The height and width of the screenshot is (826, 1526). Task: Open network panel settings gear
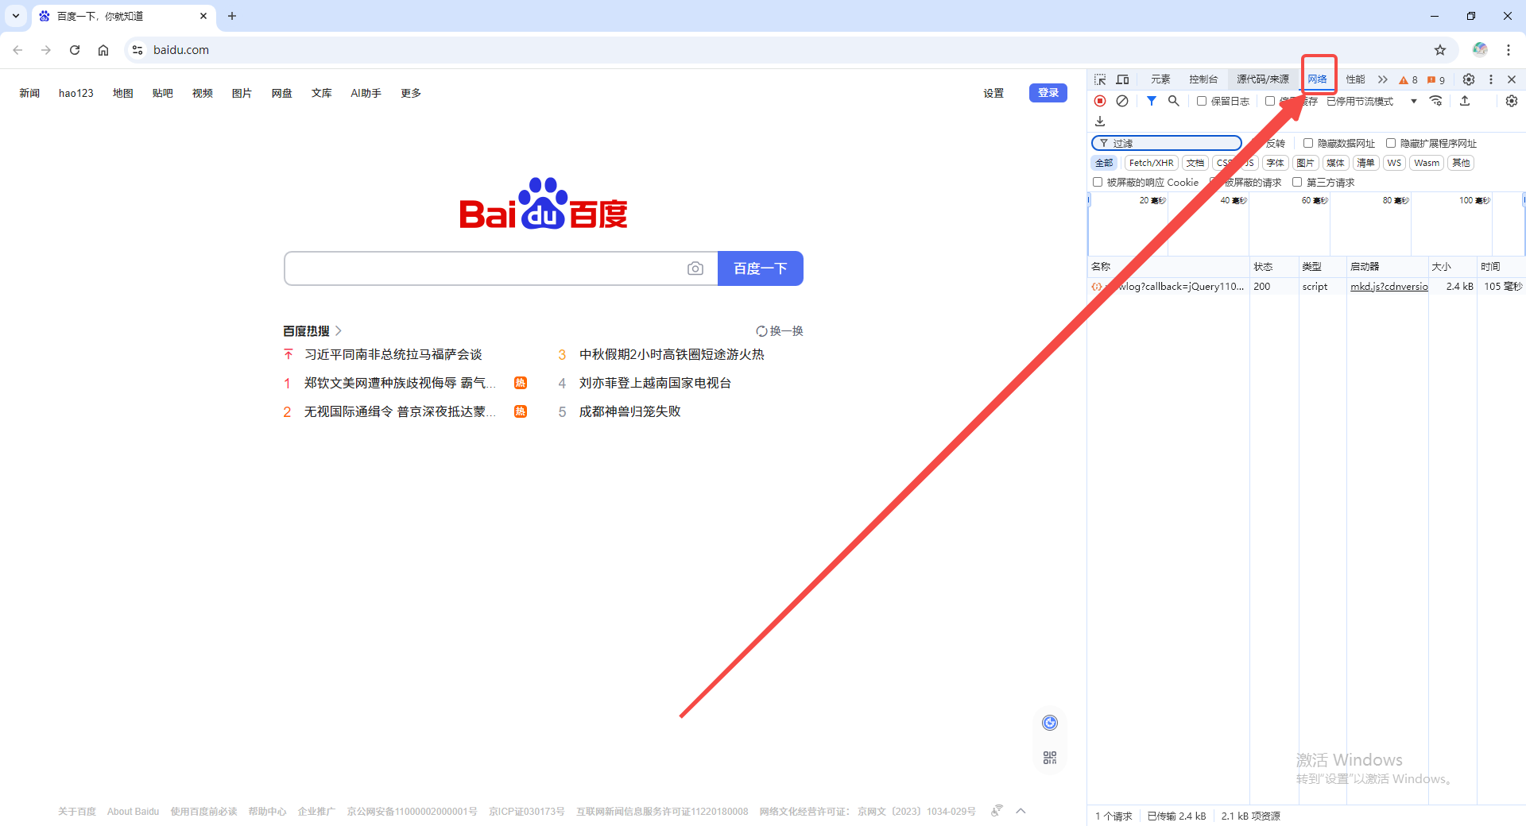click(1512, 101)
